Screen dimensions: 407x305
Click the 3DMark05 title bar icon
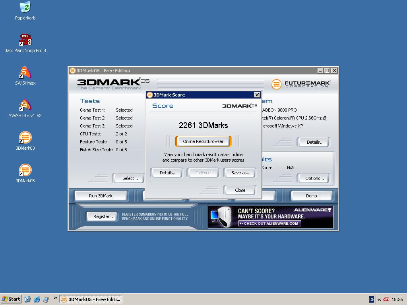click(73, 71)
